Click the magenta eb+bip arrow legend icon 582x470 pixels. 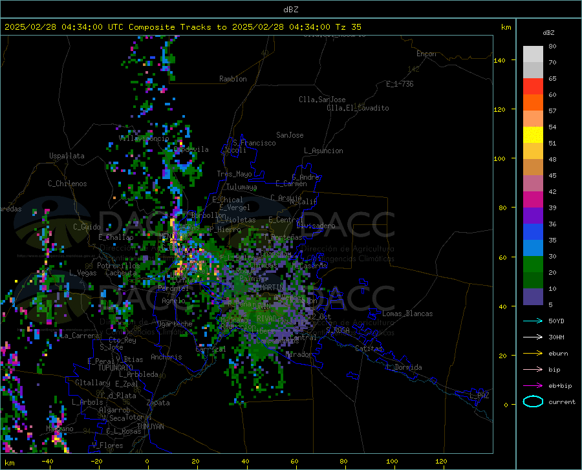pos(533,386)
